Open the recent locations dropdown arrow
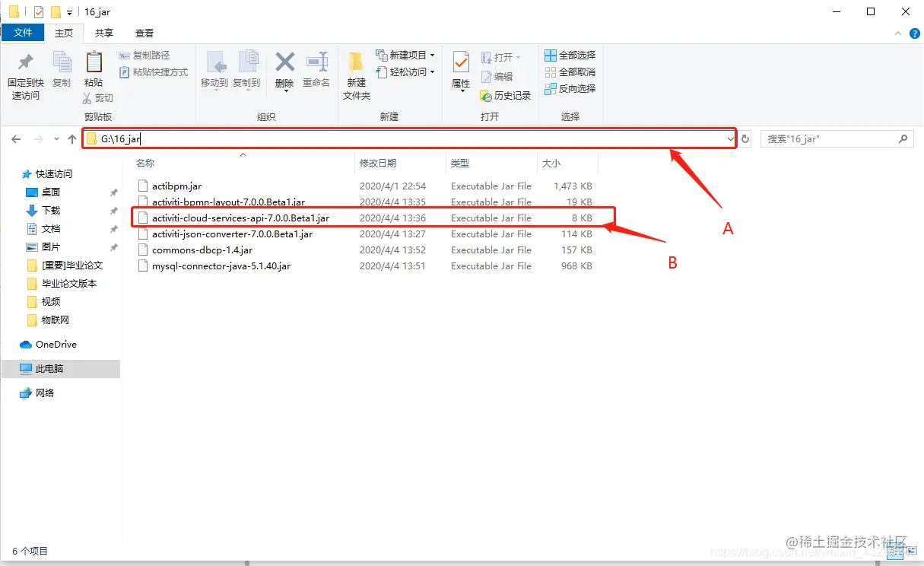 coord(56,140)
